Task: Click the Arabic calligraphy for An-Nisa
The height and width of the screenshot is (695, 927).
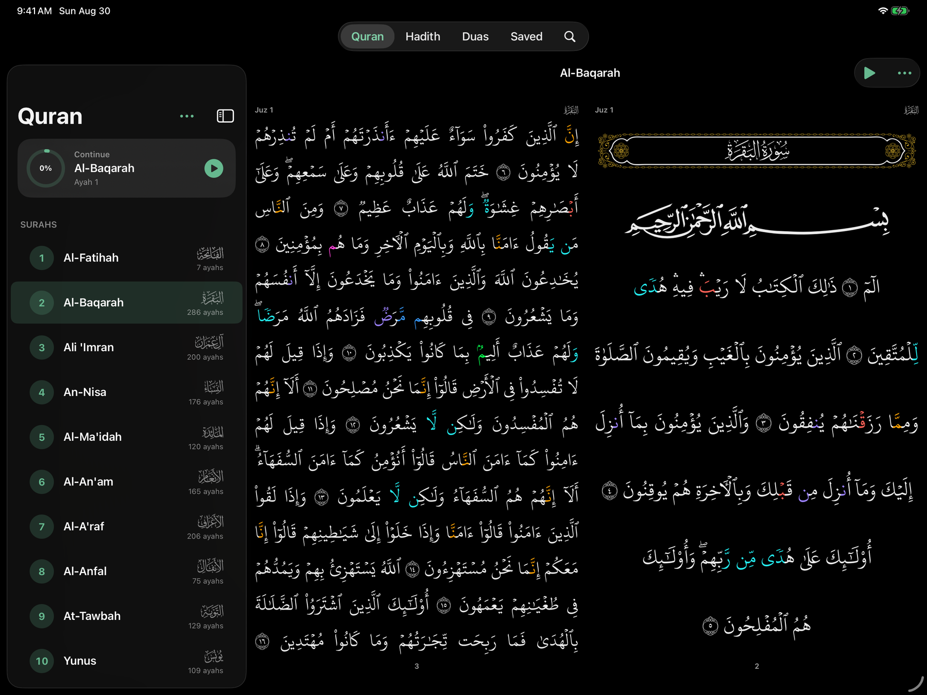Action: (214, 387)
